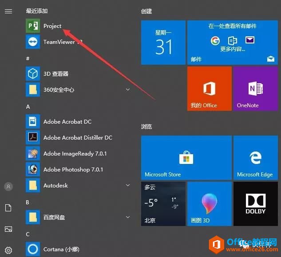Open the user account icon

click(8, 187)
